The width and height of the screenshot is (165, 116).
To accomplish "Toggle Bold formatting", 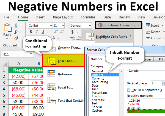I will (31, 32).
